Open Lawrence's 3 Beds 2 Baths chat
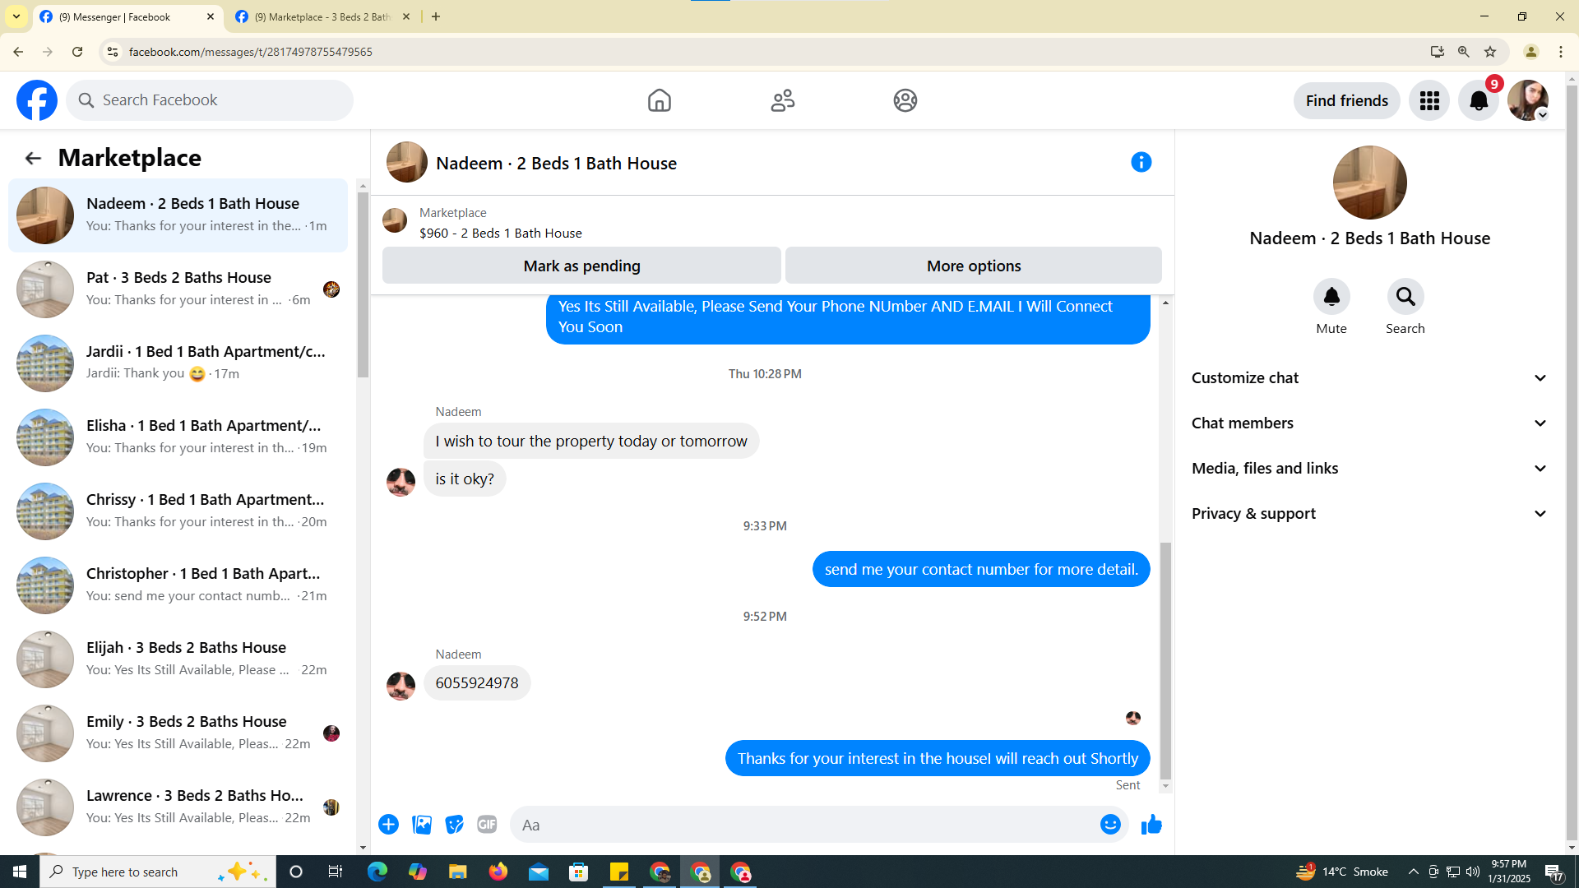Viewport: 1579px width, 888px height. tap(178, 807)
